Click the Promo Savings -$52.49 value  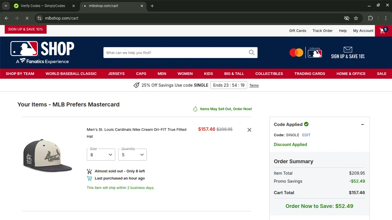tap(357, 181)
